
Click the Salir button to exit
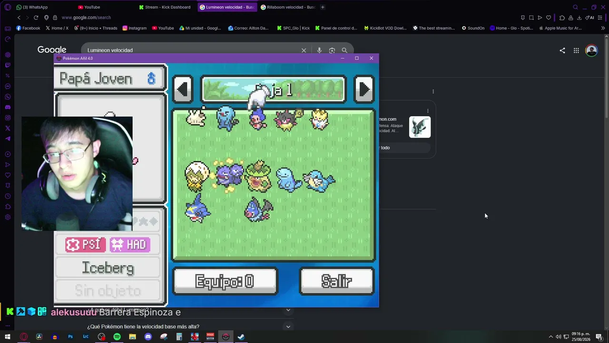point(337,282)
